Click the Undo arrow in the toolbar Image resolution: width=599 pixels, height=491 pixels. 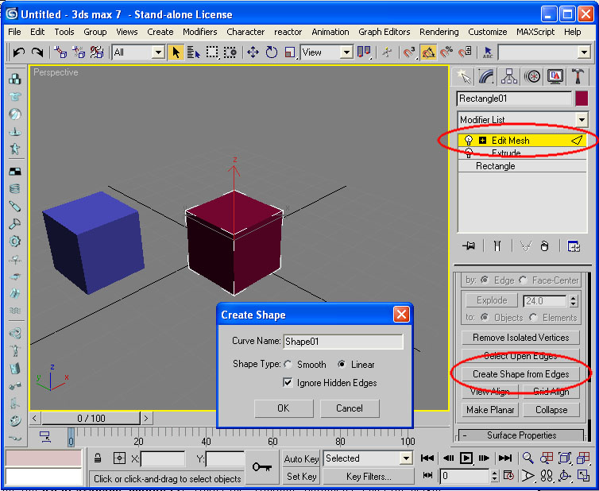[x=19, y=52]
